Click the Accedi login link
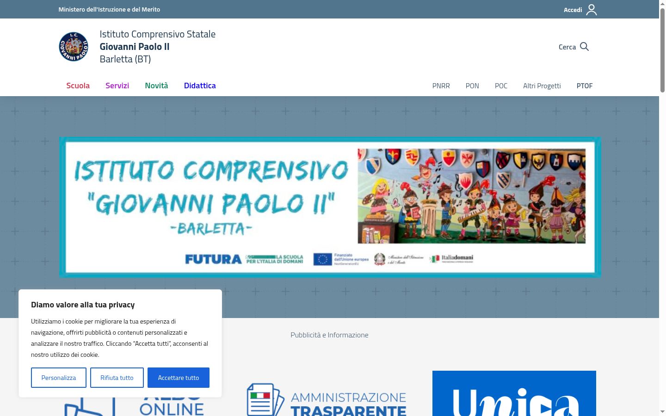The height and width of the screenshot is (416, 666). [x=573, y=10]
